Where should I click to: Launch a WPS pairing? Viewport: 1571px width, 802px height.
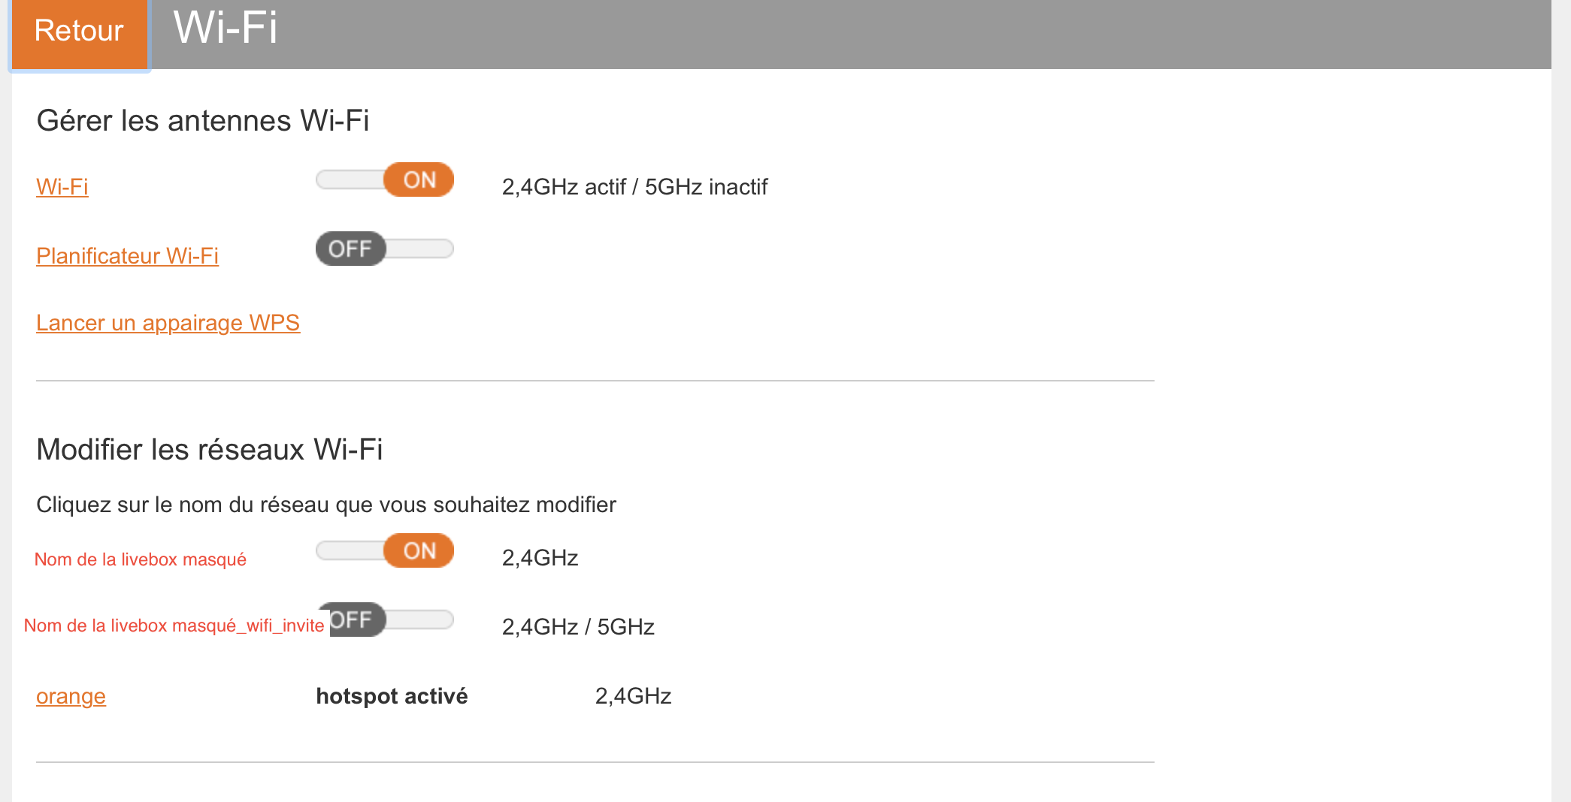pyautogui.click(x=168, y=322)
